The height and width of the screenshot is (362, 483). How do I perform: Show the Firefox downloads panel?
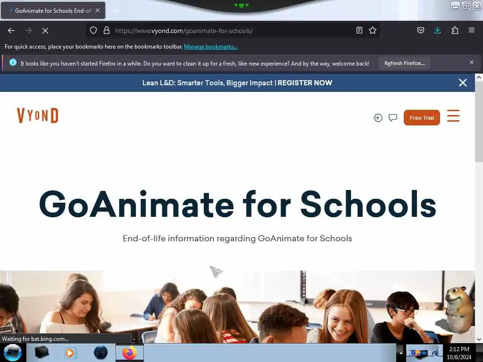(437, 30)
